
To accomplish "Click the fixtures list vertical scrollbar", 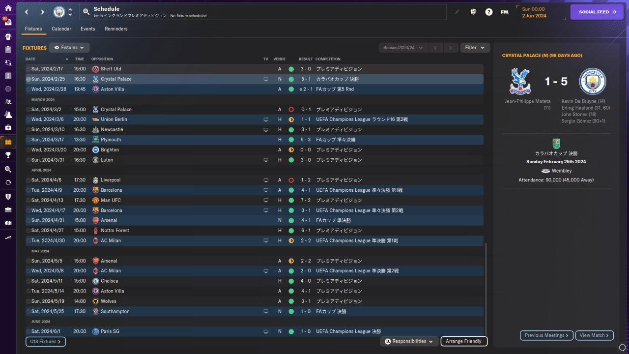I will click(486, 290).
